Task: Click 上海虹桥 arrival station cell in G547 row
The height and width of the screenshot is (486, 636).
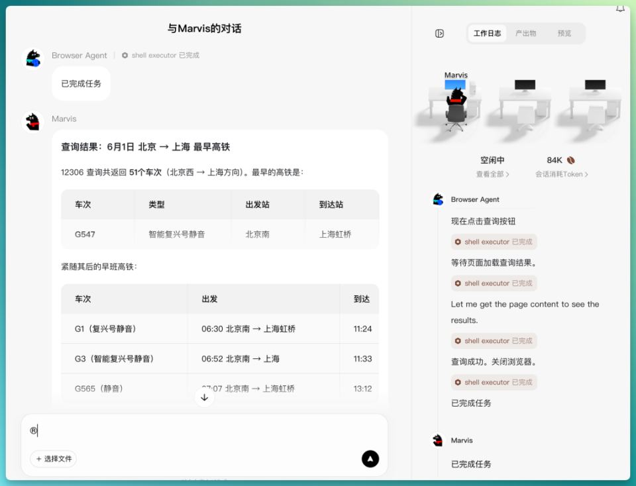Action: click(342, 234)
